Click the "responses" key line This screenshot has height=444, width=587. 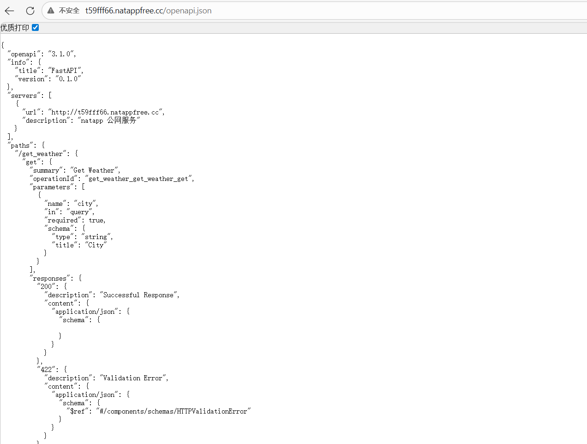[x=56, y=278]
